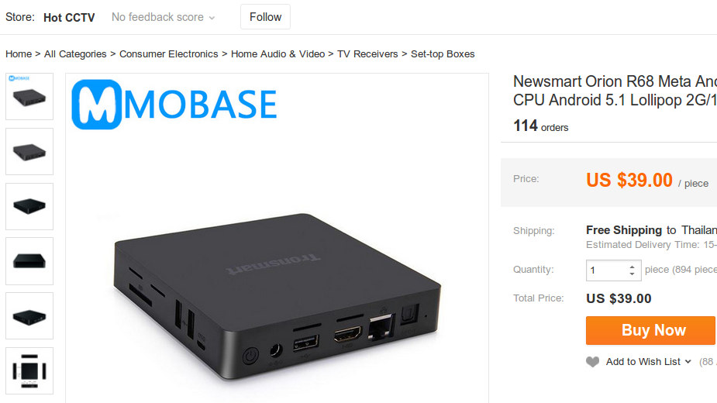Open TV Receivers breadcrumb link

[x=367, y=54]
